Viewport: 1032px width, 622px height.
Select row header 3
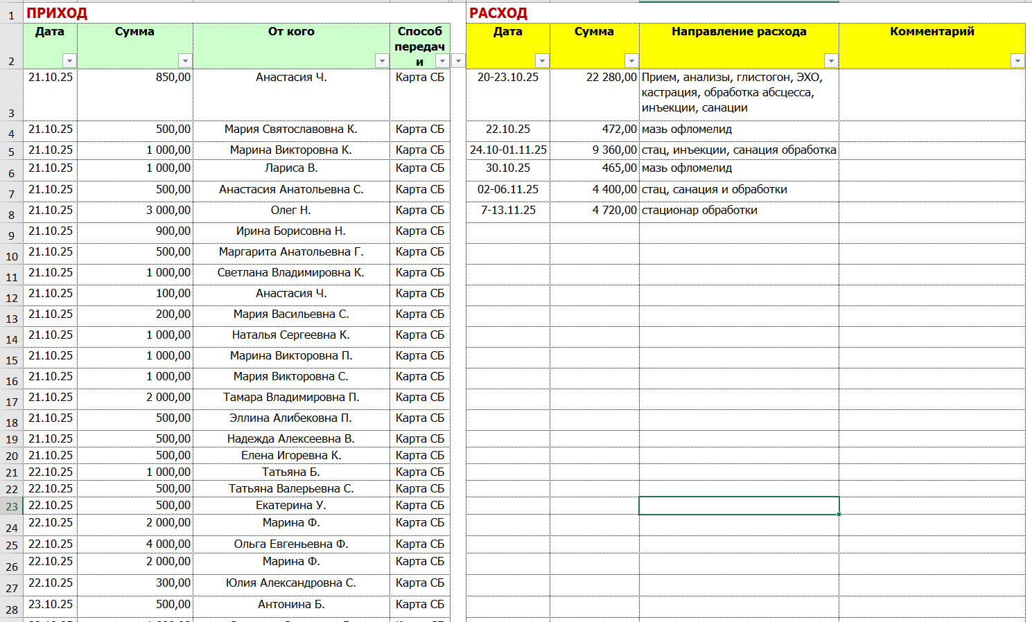pyautogui.click(x=12, y=95)
